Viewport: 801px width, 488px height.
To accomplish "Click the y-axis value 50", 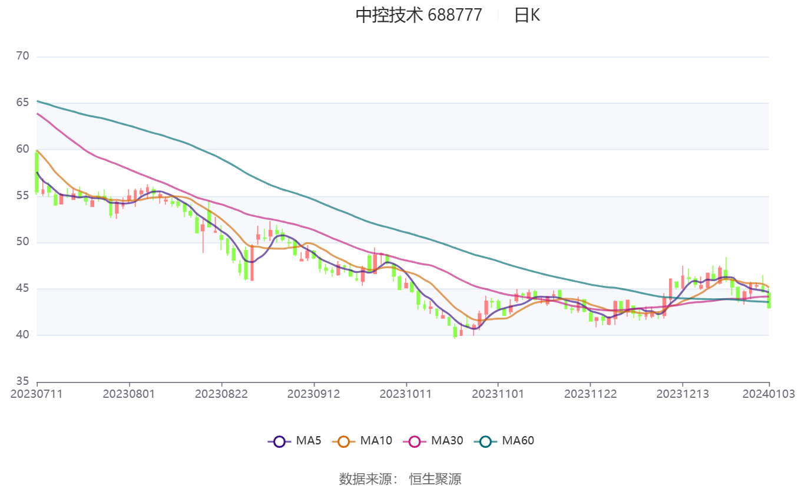I will [x=23, y=242].
